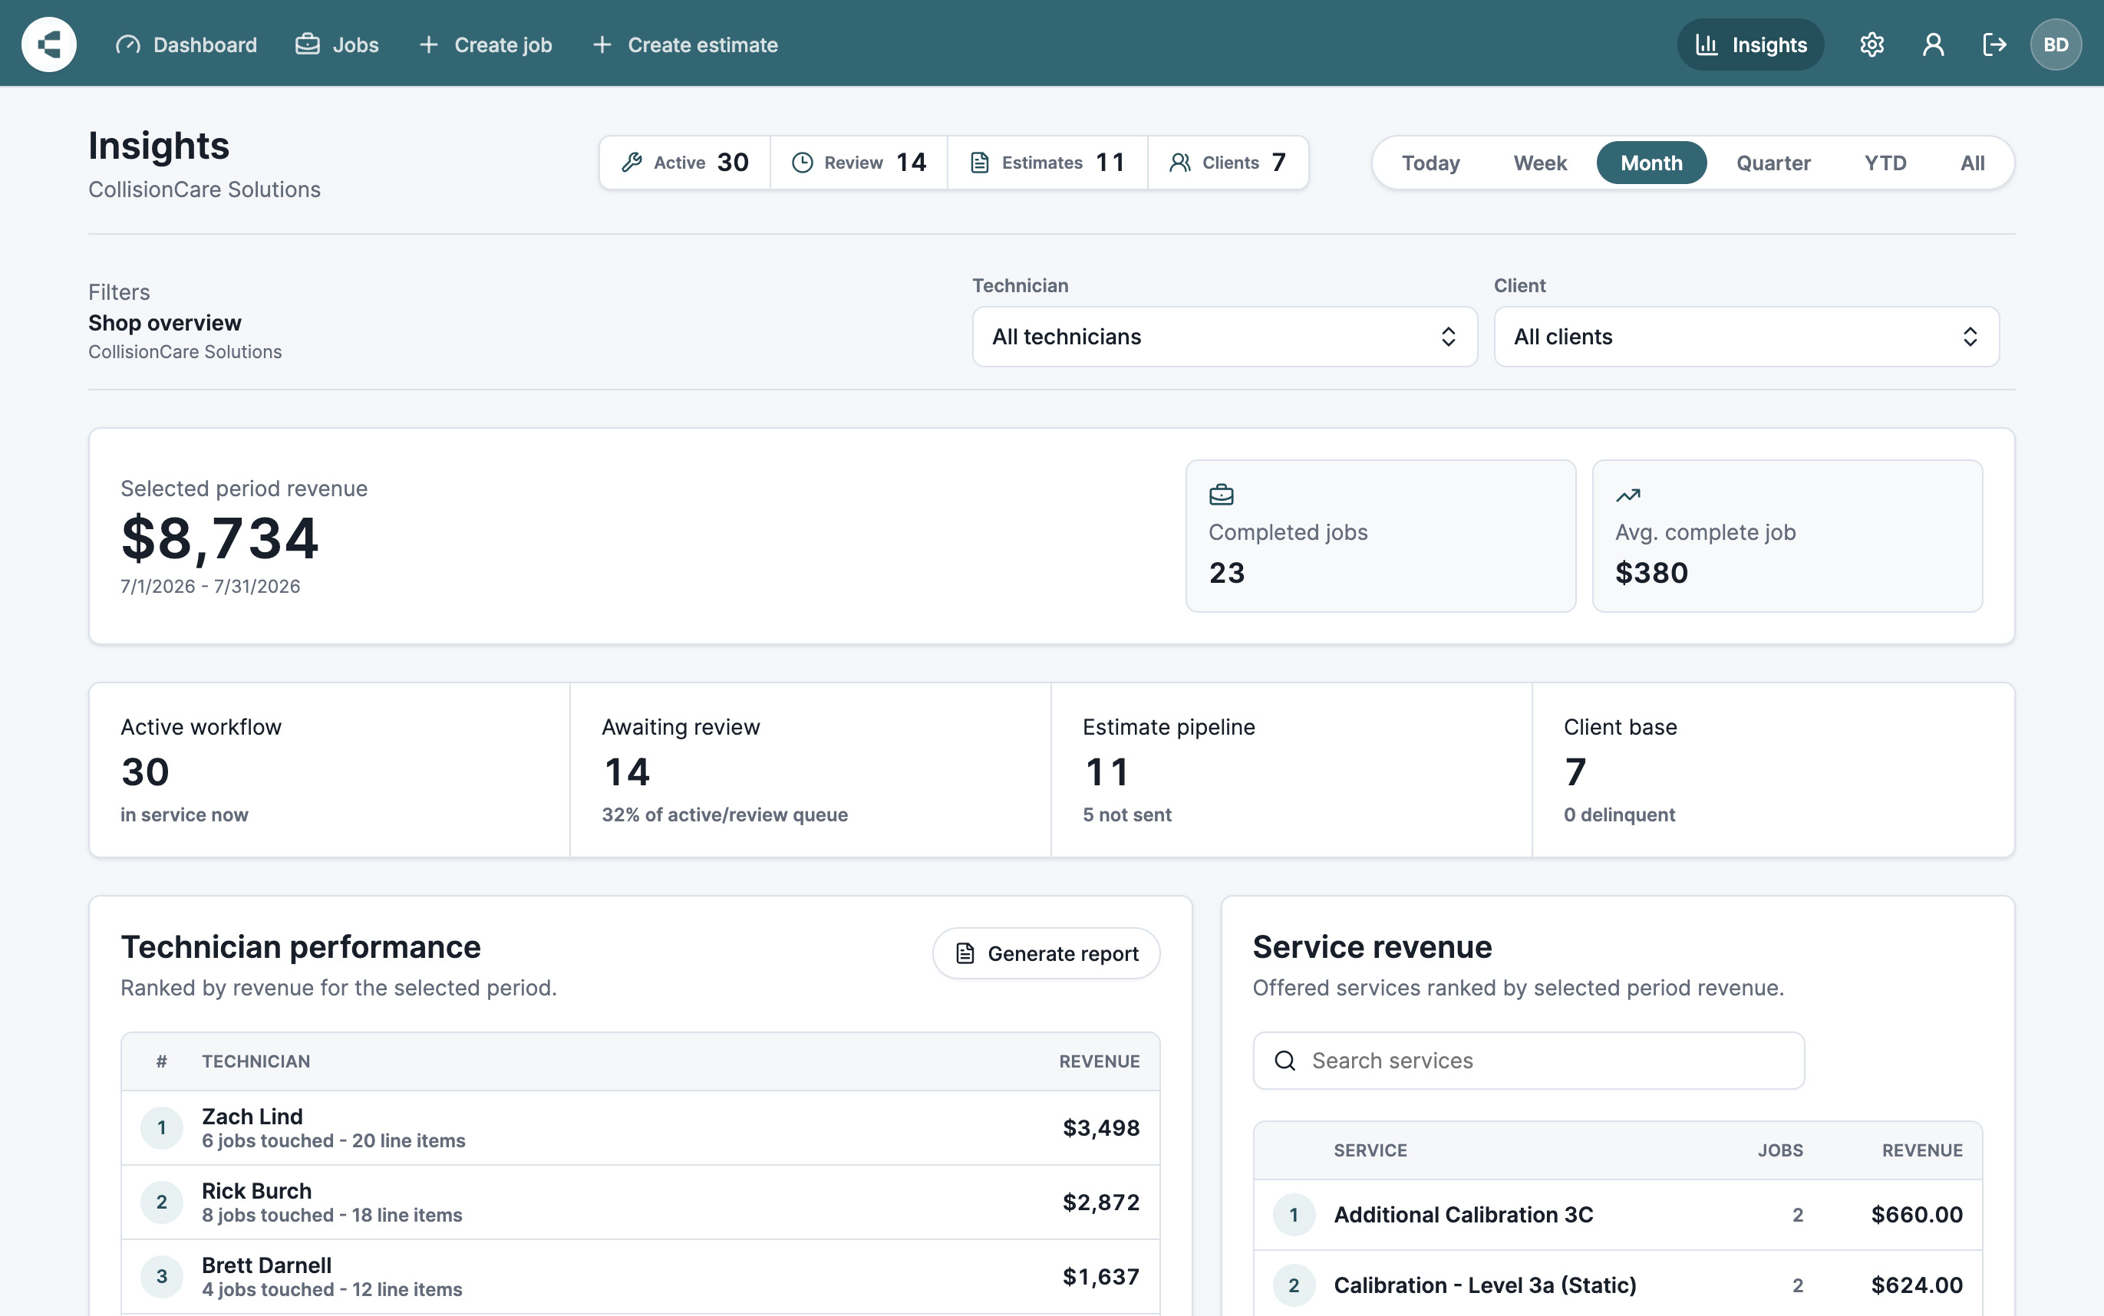The image size is (2104, 1316).
Task: Click the Insights bar chart icon
Action: (1707, 44)
